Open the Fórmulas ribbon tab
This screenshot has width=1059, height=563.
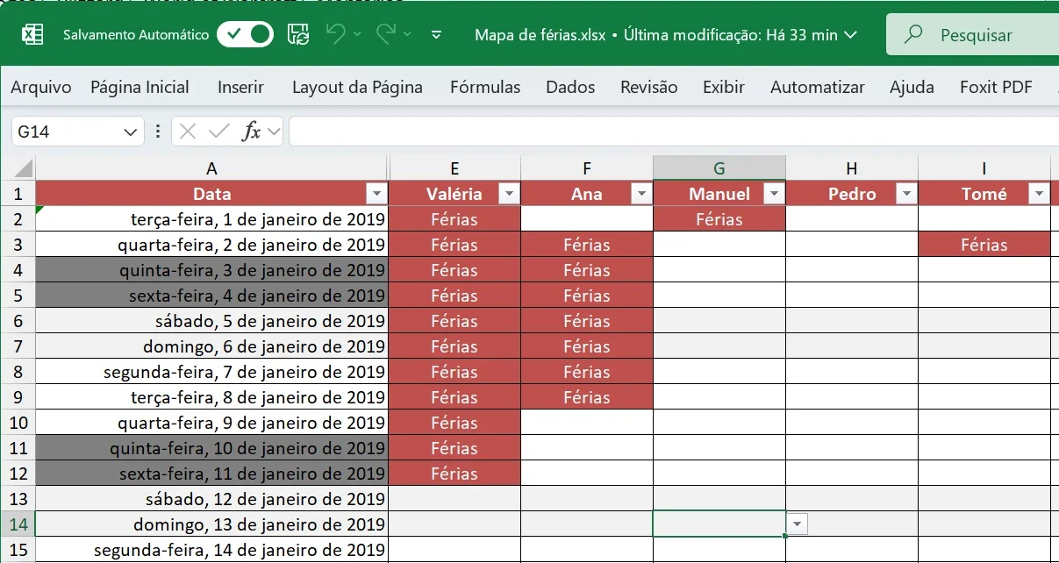485,87
